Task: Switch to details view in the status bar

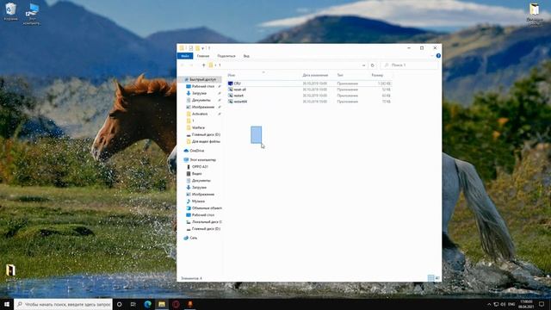Action: point(430,278)
